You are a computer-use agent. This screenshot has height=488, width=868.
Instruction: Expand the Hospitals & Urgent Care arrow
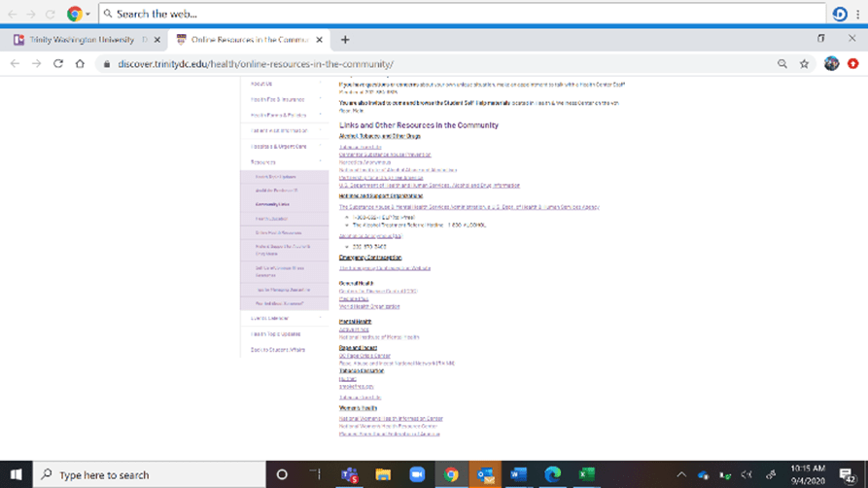point(321,146)
